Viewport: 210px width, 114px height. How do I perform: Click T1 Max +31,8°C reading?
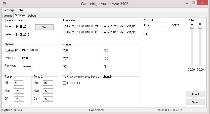[128, 26]
